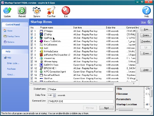Click the Apply button

[x=146, y=70]
